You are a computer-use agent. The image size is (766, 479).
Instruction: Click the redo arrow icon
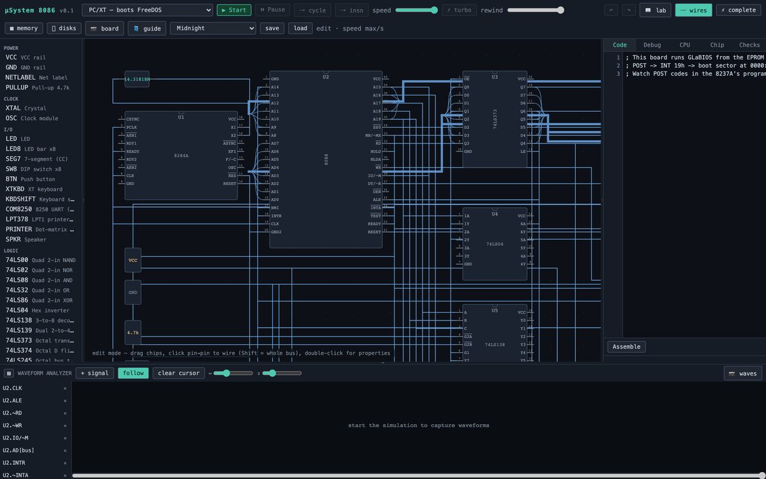[629, 10]
